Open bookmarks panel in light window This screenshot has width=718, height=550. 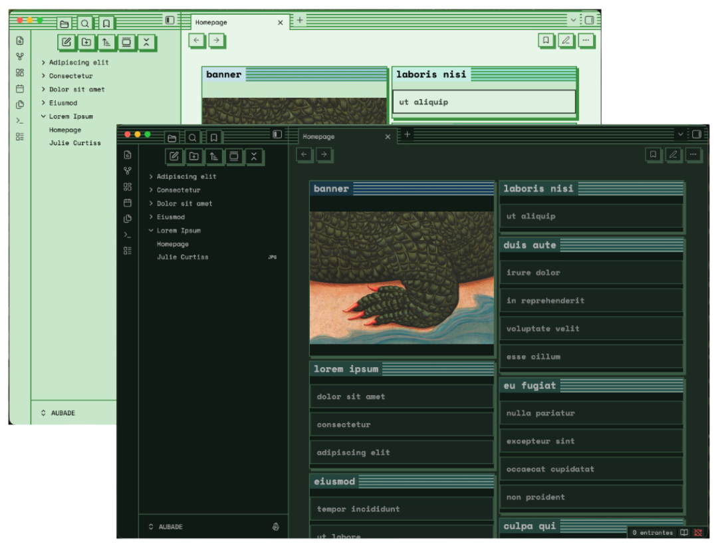[x=106, y=23]
